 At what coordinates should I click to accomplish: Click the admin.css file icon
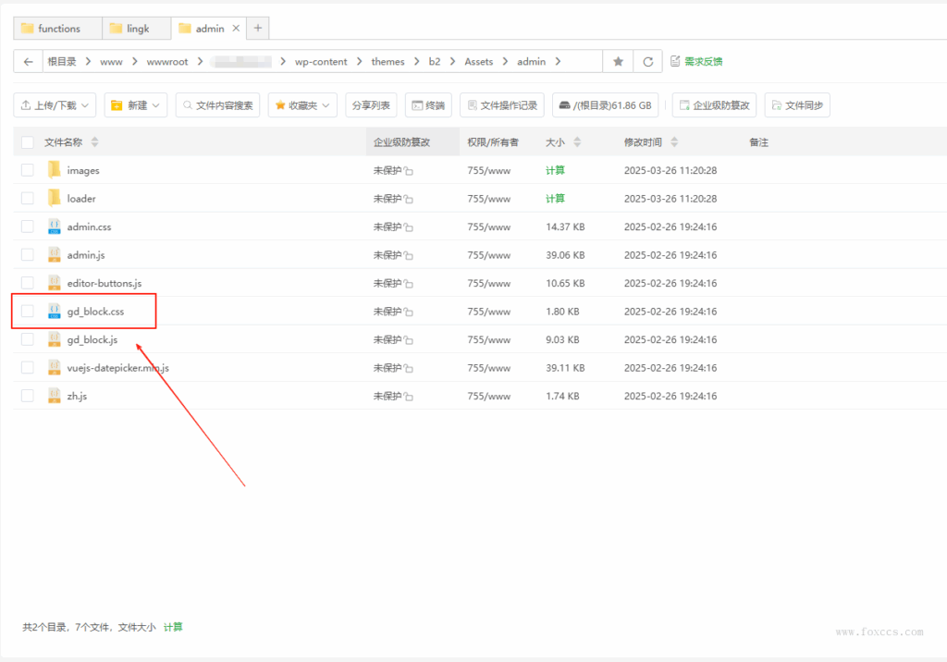click(x=55, y=227)
